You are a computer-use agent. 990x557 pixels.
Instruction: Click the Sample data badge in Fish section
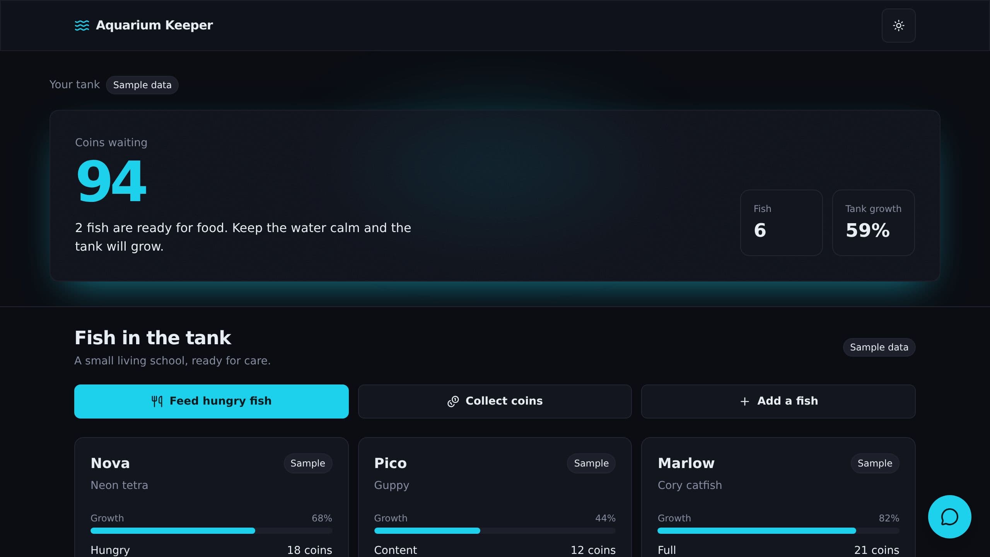tap(879, 347)
